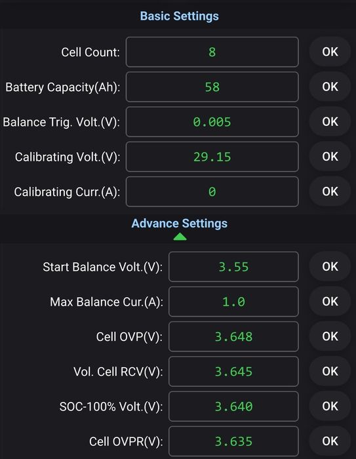Screen dimensions: 356x459
Task: Click the Advance Settings header
Action: [179, 224]
